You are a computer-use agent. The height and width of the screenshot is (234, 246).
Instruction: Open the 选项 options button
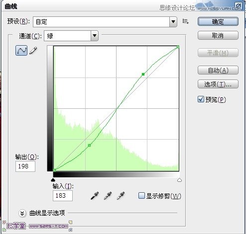(218, 84)
